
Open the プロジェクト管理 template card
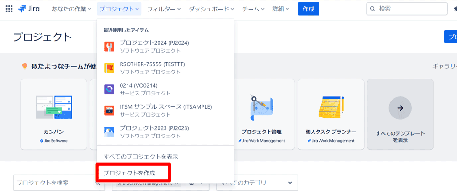click(261, 115)
